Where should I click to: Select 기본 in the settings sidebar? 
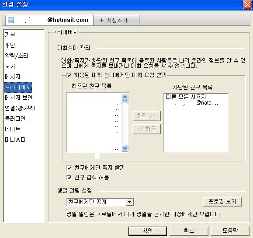[x=10, y=35]
